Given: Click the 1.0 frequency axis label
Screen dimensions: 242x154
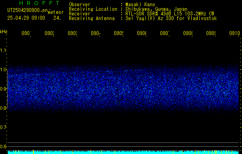Looking at the screenshot, I should point(3,70).
